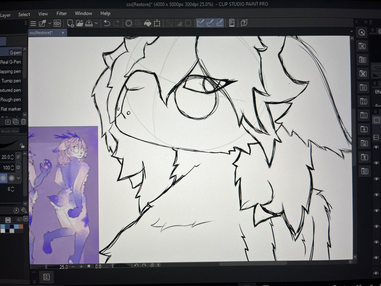
Task: Expand the anti-aliasing options dropdown
Action: pos(18,178)
